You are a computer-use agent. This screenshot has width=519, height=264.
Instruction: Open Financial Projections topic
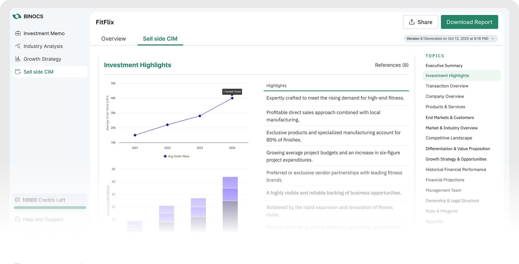tap(445, 180)
